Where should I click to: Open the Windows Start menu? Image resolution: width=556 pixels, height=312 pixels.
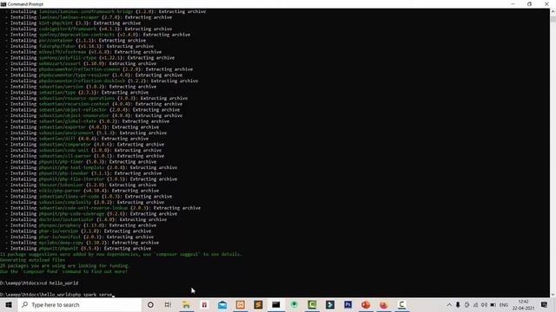[x=9, y=304]
